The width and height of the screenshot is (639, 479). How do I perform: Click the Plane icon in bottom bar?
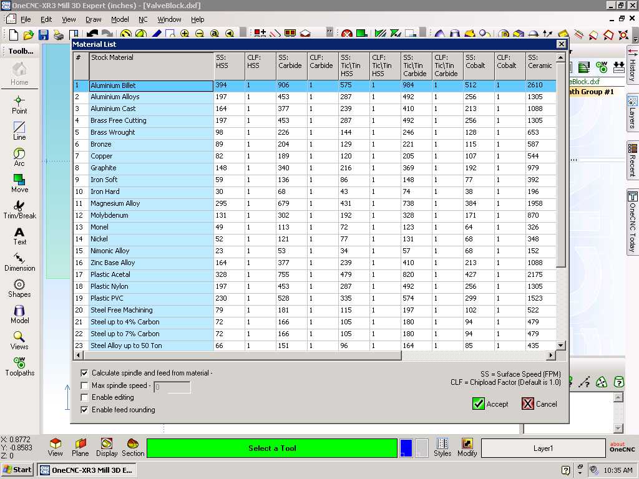(80, 448)
